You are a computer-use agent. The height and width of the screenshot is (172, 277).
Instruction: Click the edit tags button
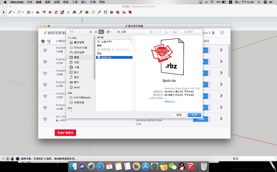pos(175,32)
